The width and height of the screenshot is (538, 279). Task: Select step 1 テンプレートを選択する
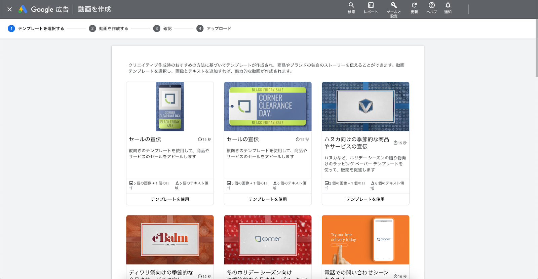pyautogui.click(x=36, y=29)
